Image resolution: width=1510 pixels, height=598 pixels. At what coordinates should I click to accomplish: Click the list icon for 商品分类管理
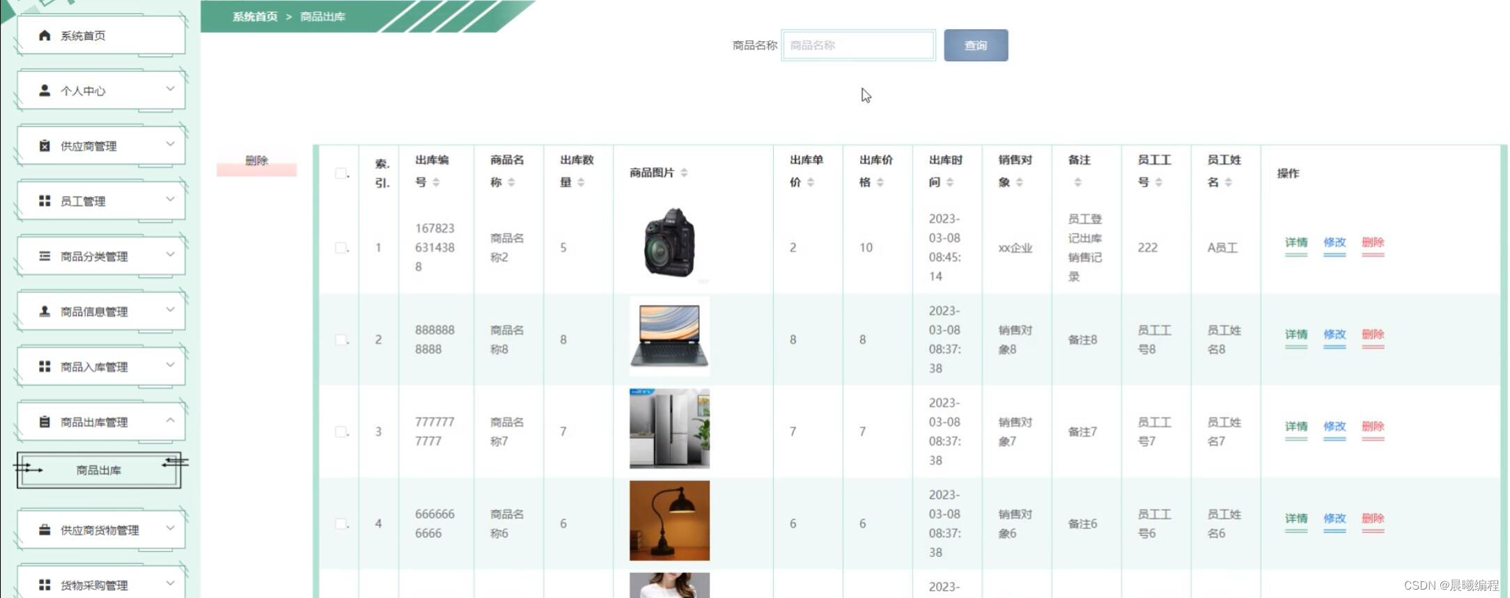(x=45, y=256)
